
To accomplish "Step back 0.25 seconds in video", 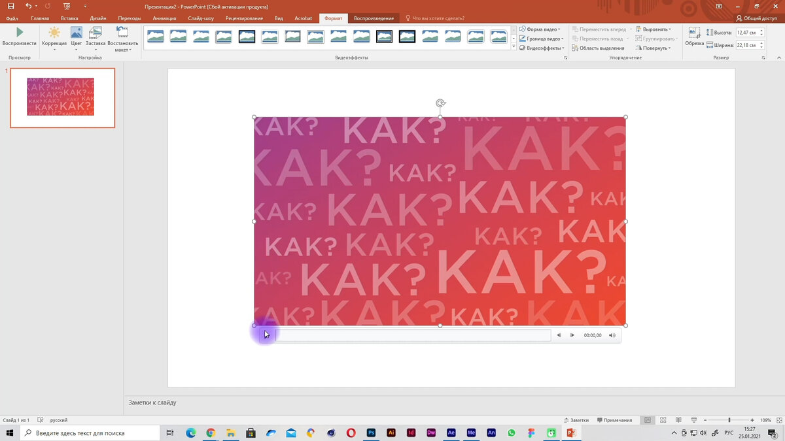I will [x=559, y=335].
